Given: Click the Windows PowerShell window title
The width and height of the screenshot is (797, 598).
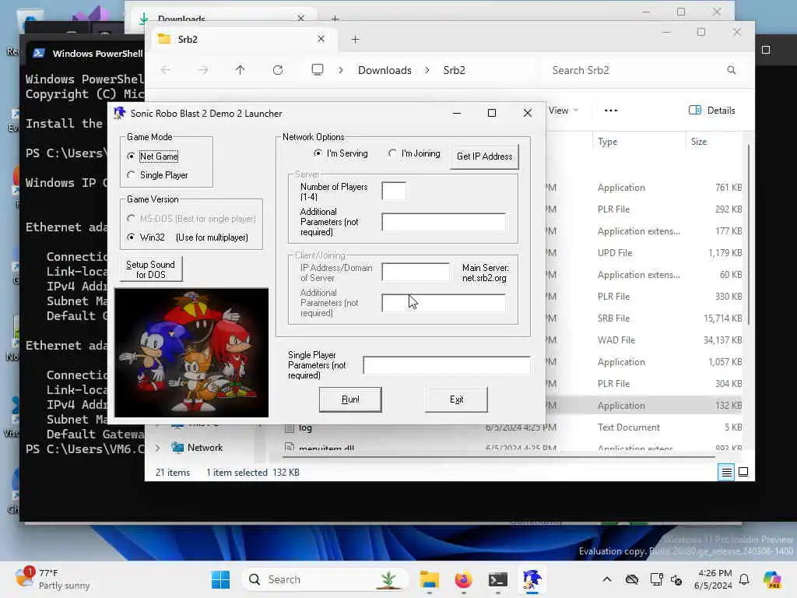Looking at the screenshot, I should (x=97, y=54).
